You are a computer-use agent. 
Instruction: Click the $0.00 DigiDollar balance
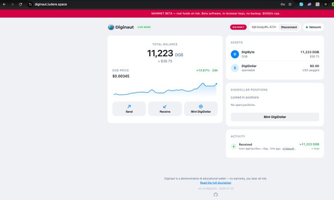(x=314, y=66)
